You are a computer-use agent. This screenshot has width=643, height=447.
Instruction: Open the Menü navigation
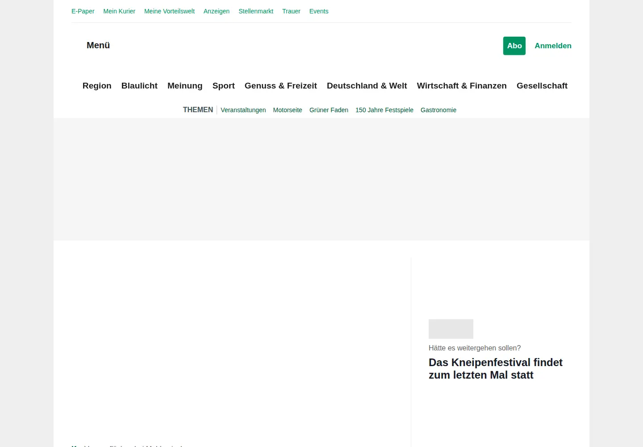(98, 45)
